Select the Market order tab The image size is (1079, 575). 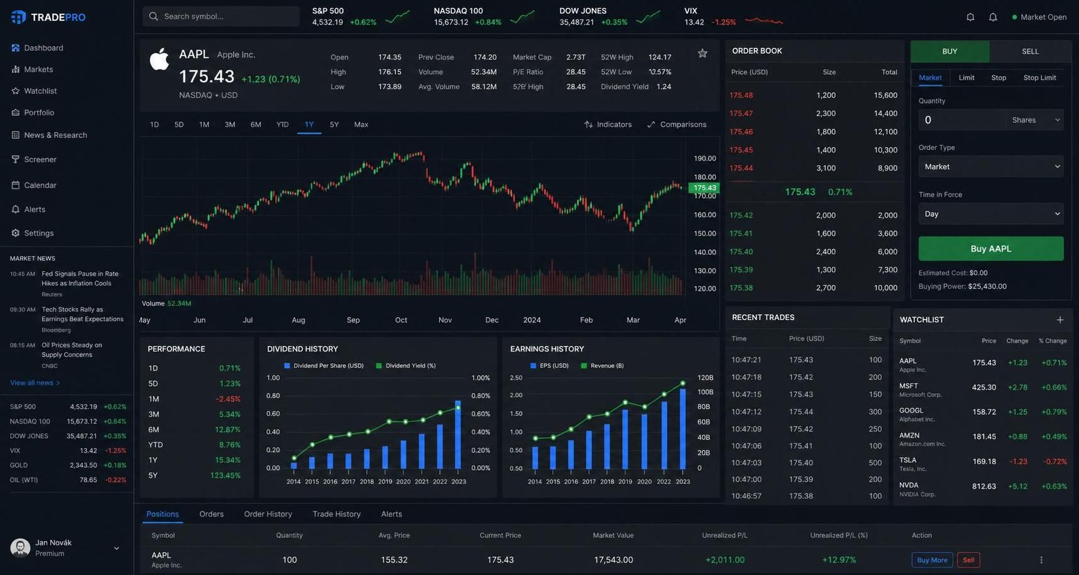click(931, 78)
